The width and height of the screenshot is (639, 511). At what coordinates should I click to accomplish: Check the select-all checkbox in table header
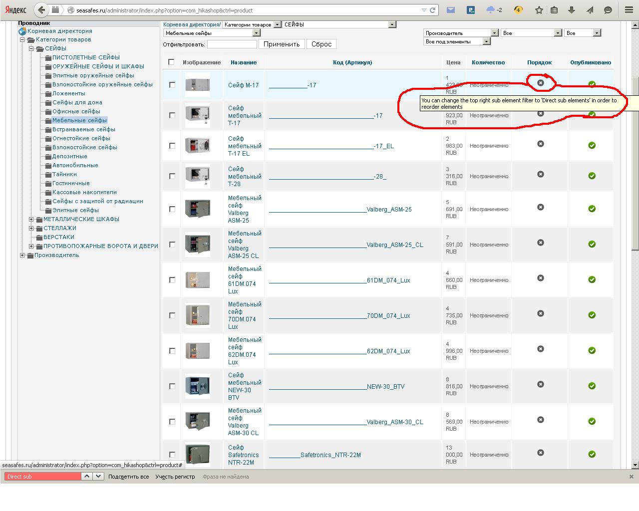pyautogui.click(x=171, y=62)
